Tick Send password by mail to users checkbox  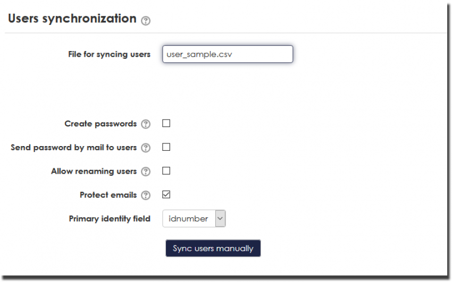pyautogui.click(x=166, y=147)
